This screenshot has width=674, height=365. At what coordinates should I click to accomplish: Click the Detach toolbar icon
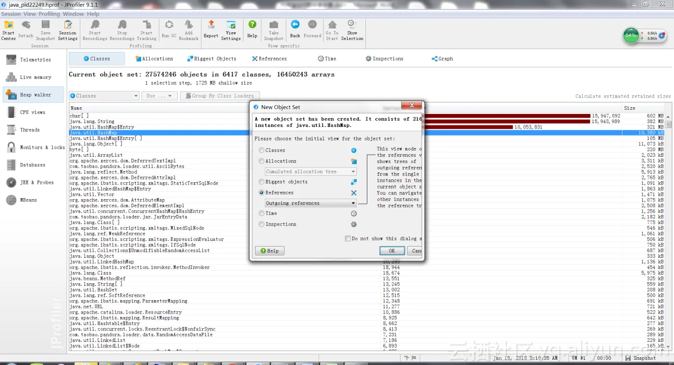point(26,29)
